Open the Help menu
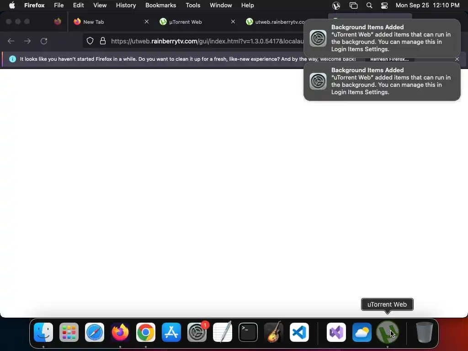 tap(247, 5)
